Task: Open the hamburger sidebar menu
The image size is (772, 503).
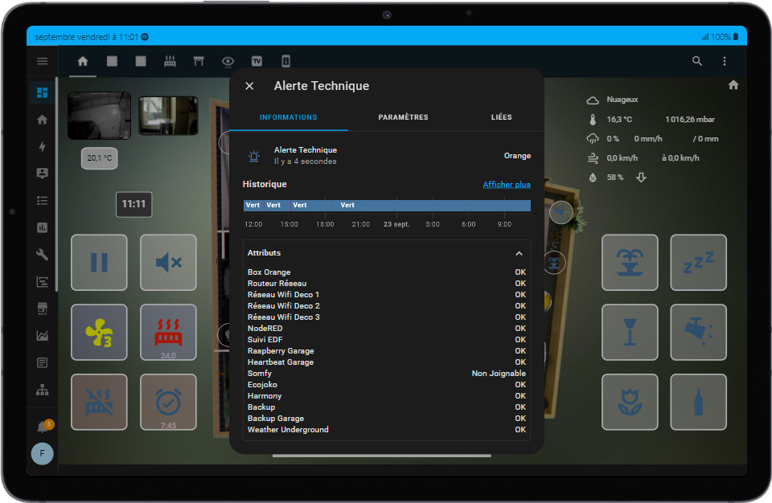Action: click(43, 61)
